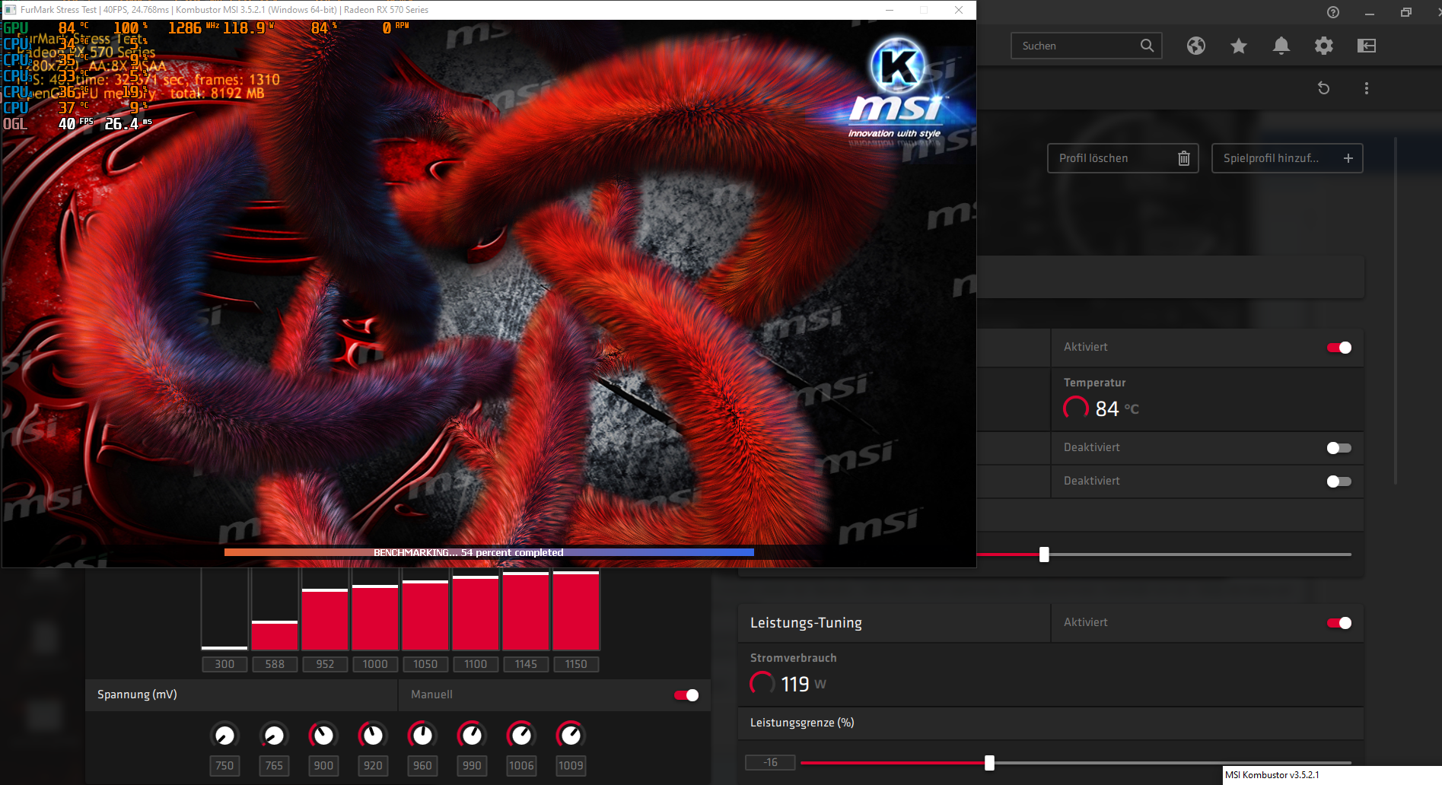Open the help question mark icon
1442x785 pixels.
tap(1332, 12)
